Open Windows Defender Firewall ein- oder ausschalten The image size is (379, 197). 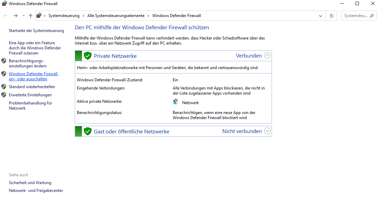coord(33,76)
